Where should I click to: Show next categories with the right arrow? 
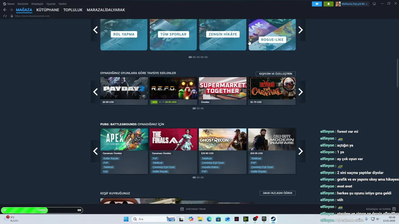[x=300, y=30]
